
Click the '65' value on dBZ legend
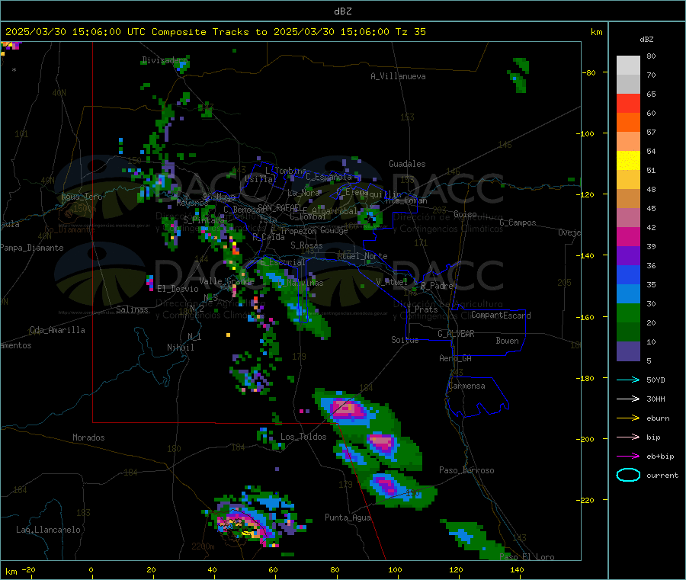pyautogui.click(x=651, y=94)
